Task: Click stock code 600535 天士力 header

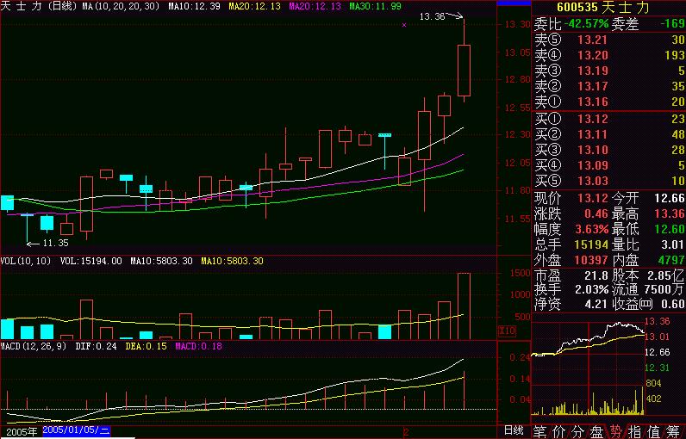Action: coord(608,8)
